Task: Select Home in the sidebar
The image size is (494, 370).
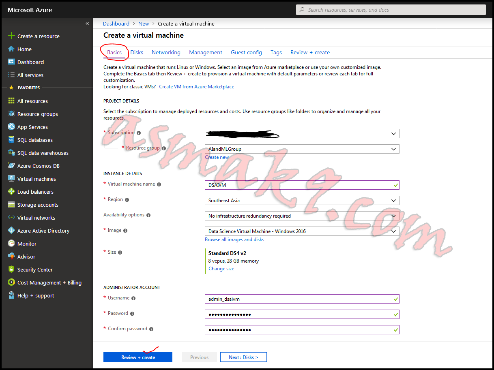Action: (24, 49)
